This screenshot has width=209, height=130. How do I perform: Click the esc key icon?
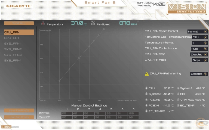6,127
